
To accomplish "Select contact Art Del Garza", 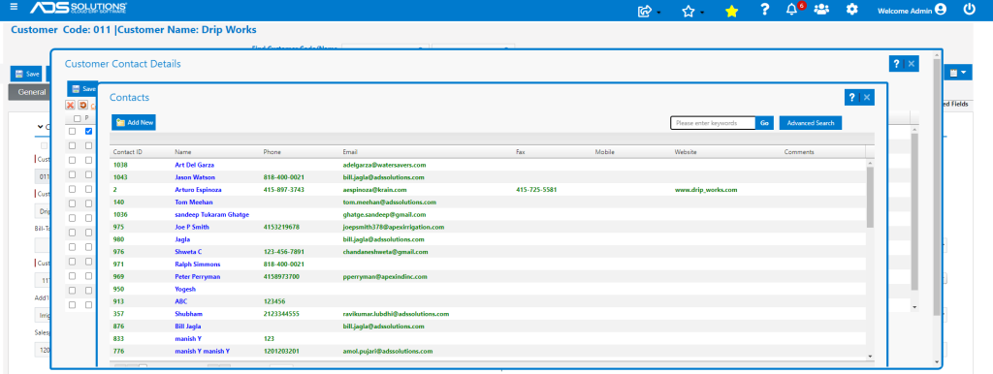I will (x=194, y=165).
